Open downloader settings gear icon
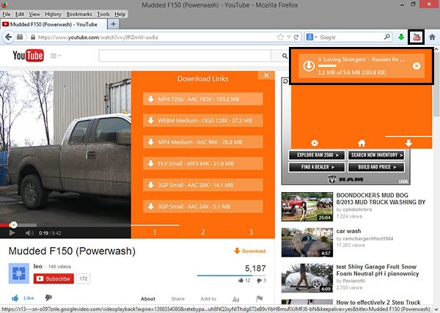The height and width of the screenshot is (313, 440). [315, 143]
